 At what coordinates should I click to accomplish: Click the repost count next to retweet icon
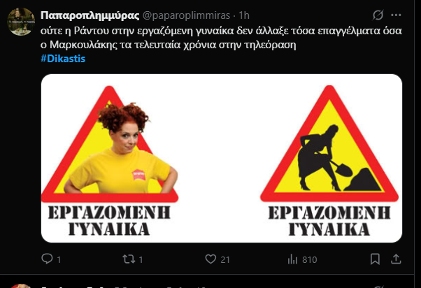click(141, 259)
